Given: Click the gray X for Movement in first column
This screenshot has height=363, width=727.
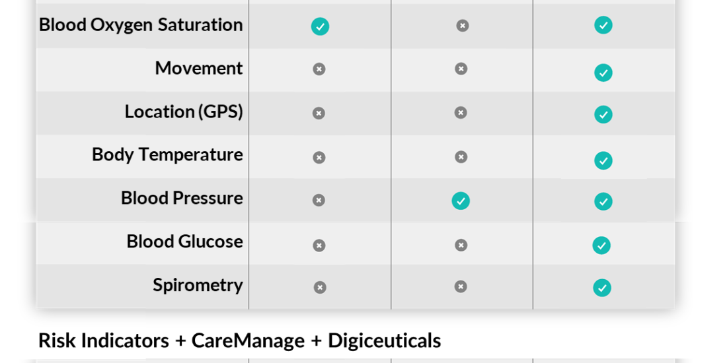Looking at the screenshot, I should [319, 69].
